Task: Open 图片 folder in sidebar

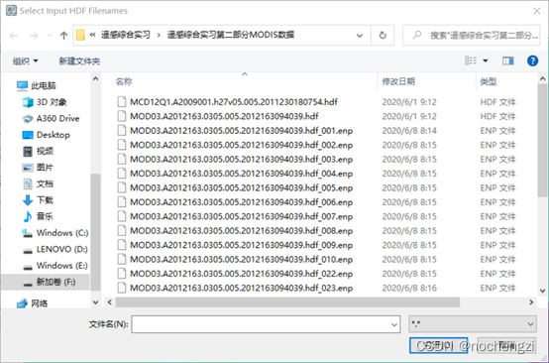Action: (x=38, y=168)
